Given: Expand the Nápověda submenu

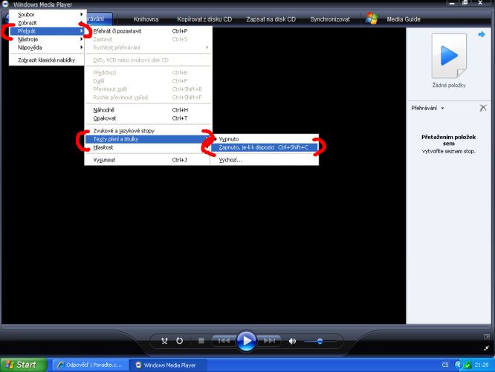Looking at the screenshot, I should 47,48.
